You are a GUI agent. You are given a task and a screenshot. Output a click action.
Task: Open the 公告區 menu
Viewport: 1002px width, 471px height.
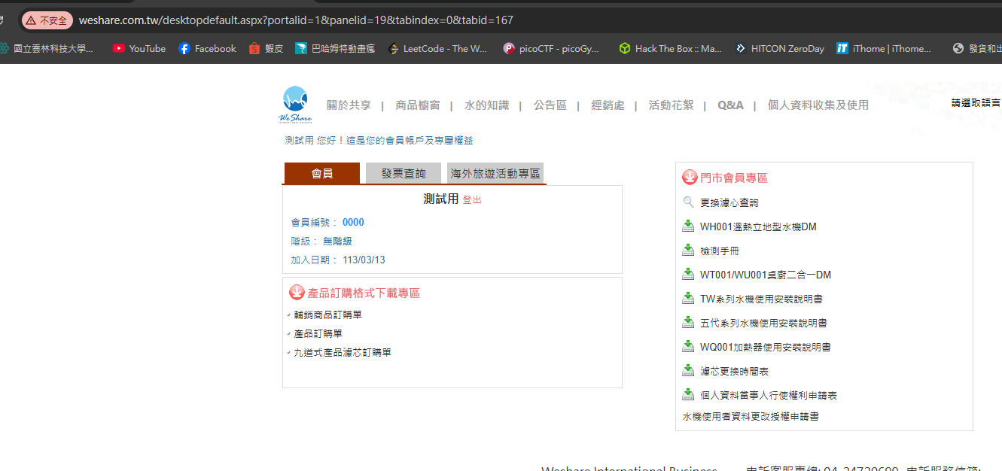tap(550, 105)
